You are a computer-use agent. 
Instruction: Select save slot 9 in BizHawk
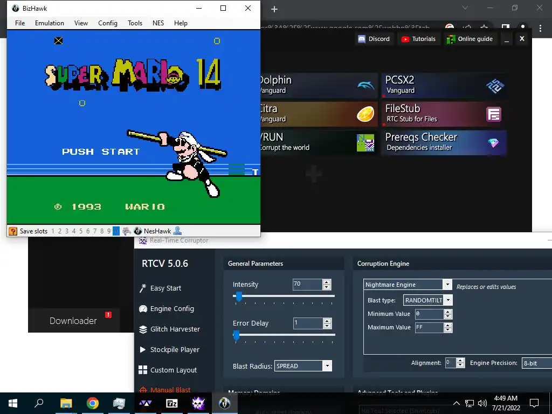tap(109, 231)
